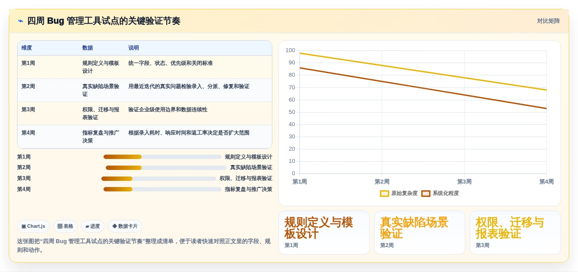Click table cell 指标复盘与推广决策
This screenshot has width=578, height=272.
coord(101,137)
